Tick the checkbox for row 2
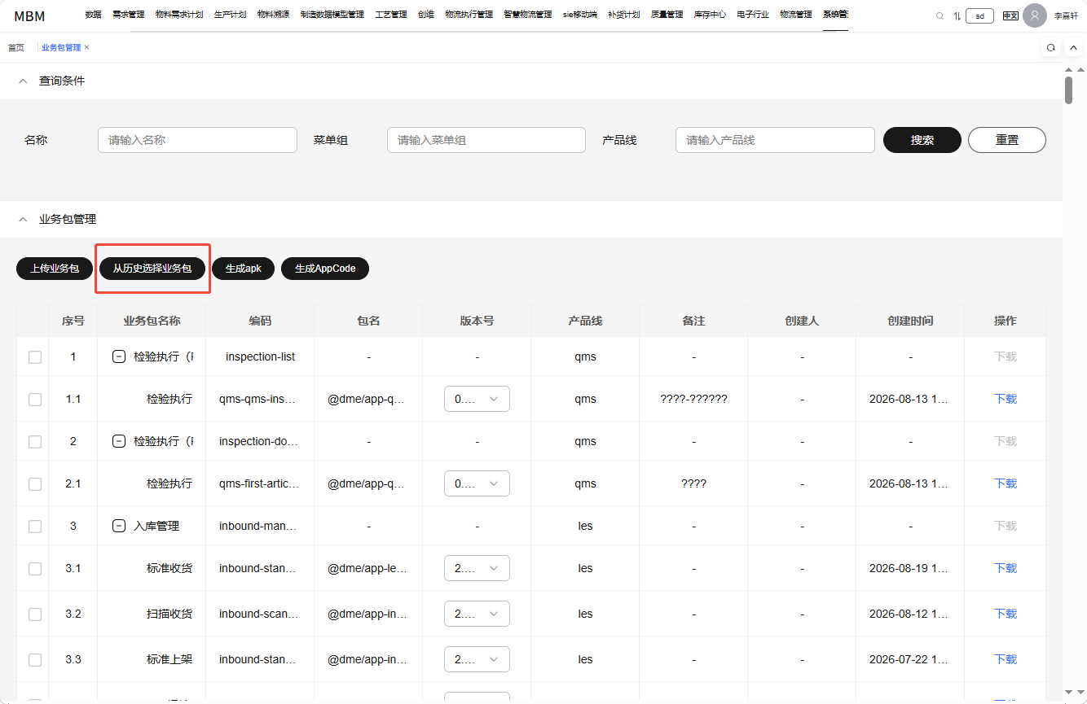1087x704 pixels. click(x=35, y=441)
